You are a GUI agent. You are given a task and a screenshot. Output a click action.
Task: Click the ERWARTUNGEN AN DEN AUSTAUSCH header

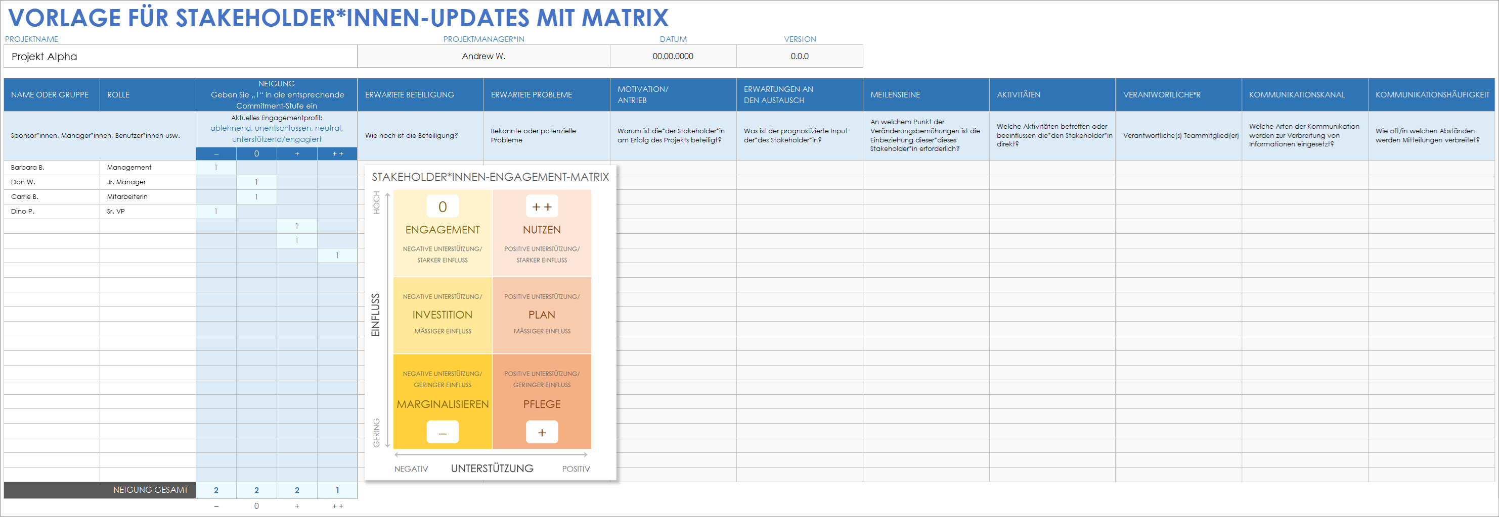(x=800, y=95)
